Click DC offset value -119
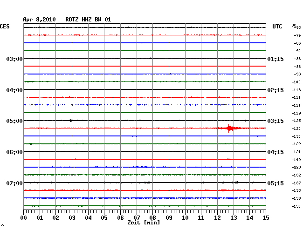This screenshot has height=230, width=303. (x=296, y=113)
